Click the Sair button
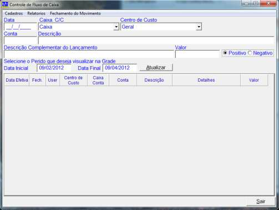The image size is (279, 210). pyautogui.click(x=261, y=201)
